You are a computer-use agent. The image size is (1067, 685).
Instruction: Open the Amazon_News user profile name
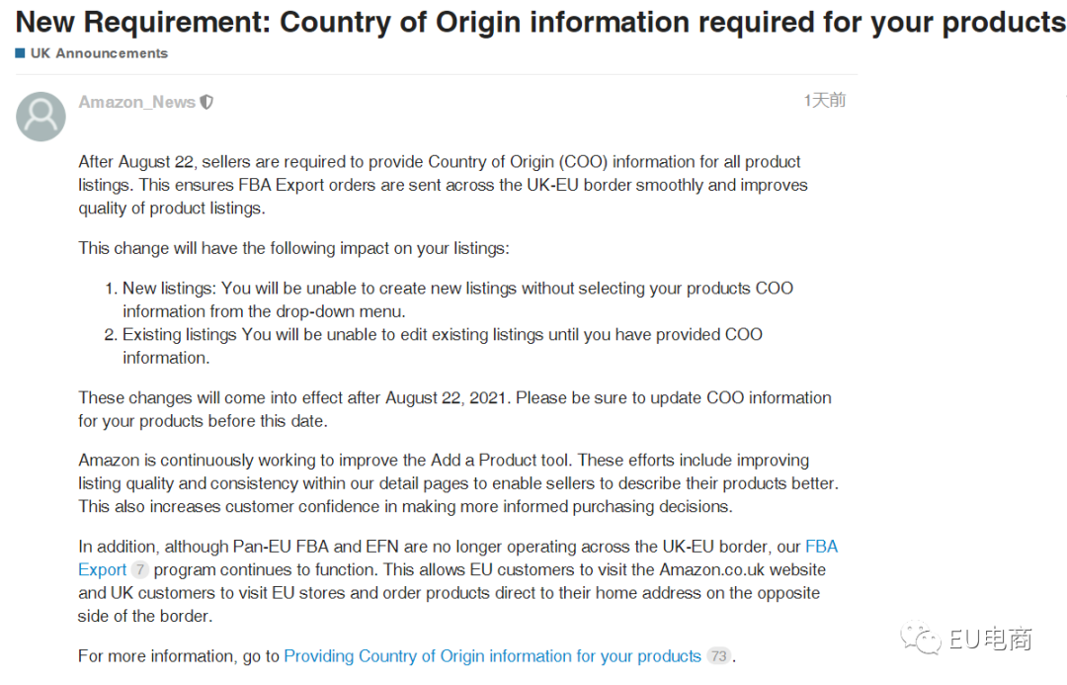136,102
